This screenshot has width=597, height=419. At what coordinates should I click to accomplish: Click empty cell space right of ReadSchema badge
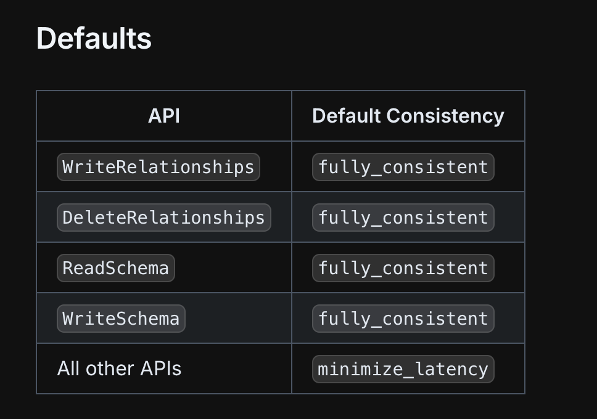233,268
